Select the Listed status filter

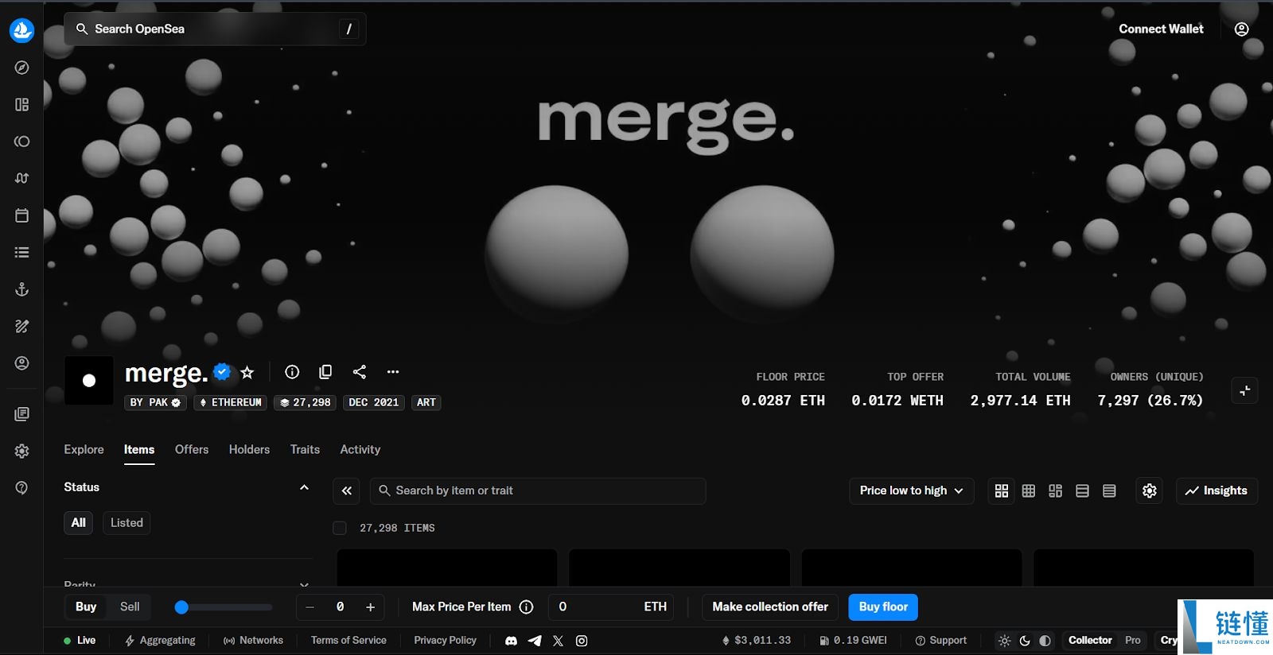pos(127,523)
